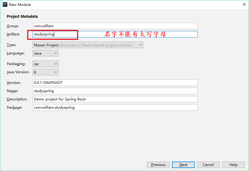Click the Group input field

click(x=115, y=26)
